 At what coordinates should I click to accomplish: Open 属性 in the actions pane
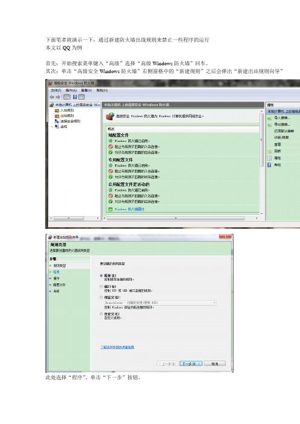click(278, 158)
